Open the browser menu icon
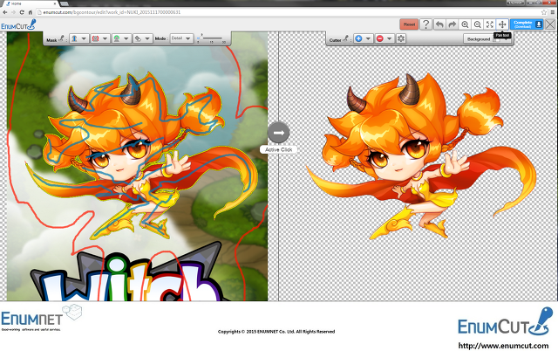 (553, 12)
